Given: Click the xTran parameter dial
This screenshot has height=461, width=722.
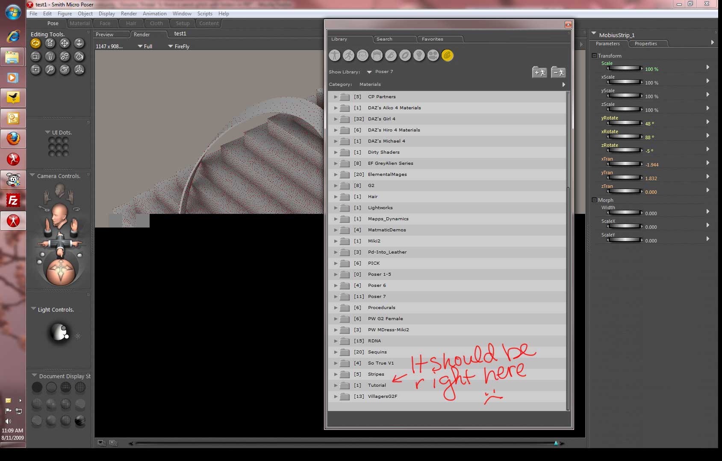Looking at the screenshot, I should (x=625, y=164).
